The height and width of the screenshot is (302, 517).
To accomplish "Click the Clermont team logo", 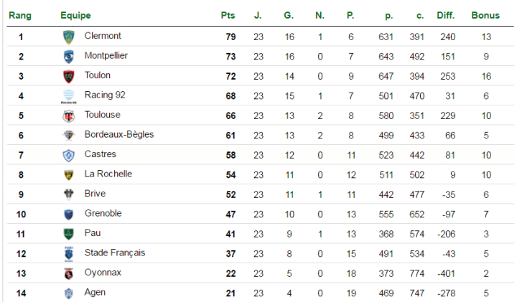I will (69, 37).
